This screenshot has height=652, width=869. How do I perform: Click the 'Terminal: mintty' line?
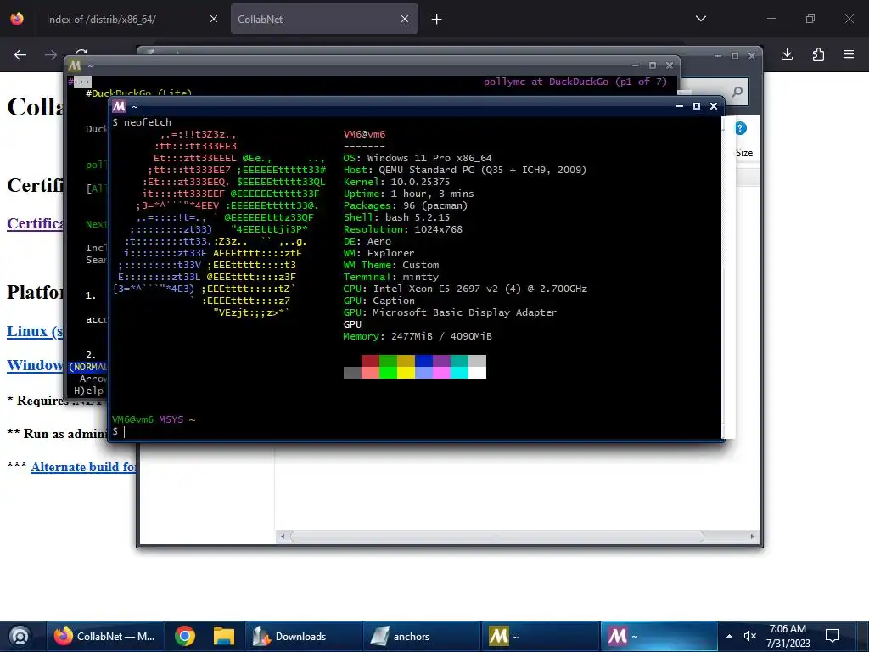point(390,277)
